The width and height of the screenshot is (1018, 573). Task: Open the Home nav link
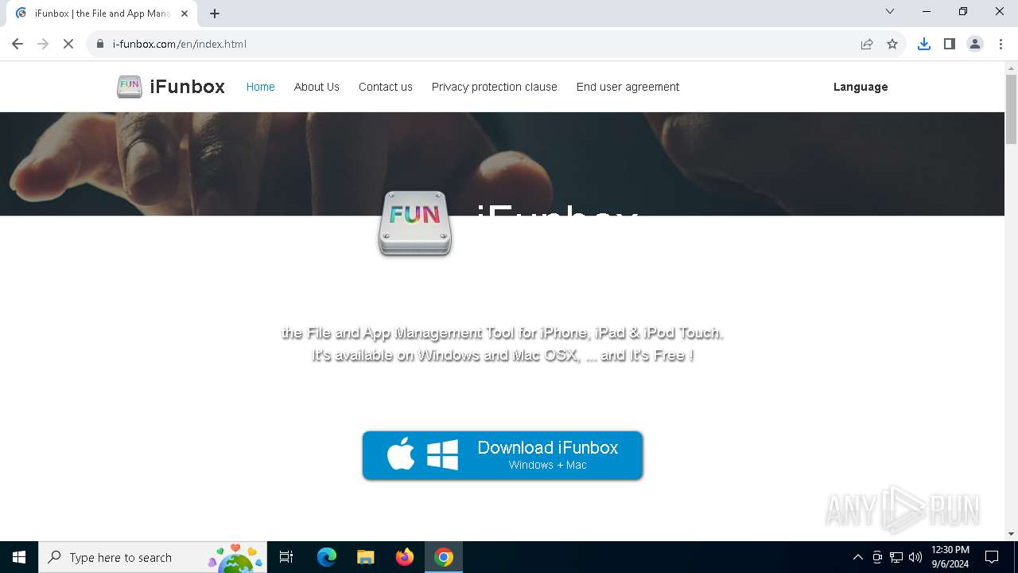click(260, 87)
